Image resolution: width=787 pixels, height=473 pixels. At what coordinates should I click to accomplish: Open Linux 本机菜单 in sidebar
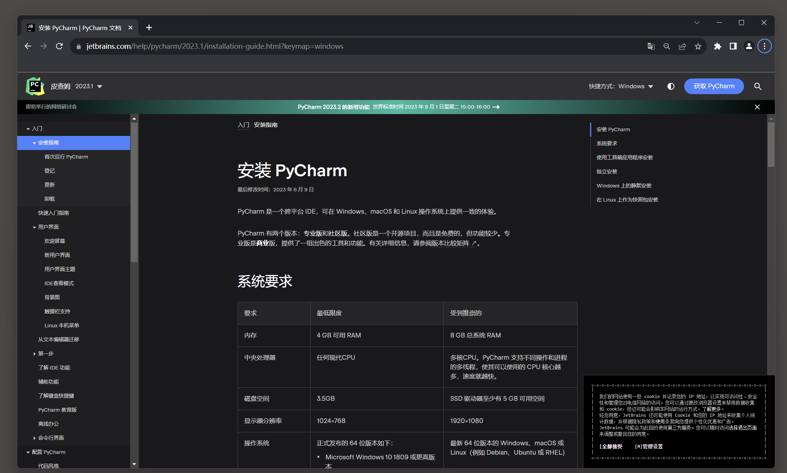[62, 325]
